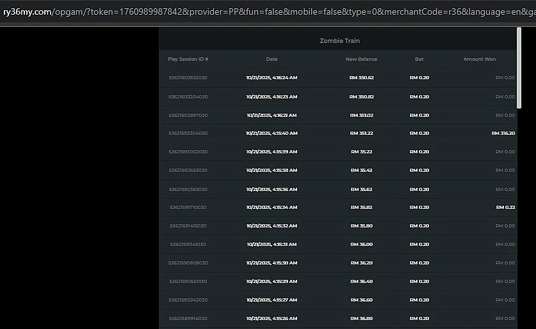The width and height of the screenshot is (536, 329).
Task: Open play session 53621603204030
Action: 188,96
